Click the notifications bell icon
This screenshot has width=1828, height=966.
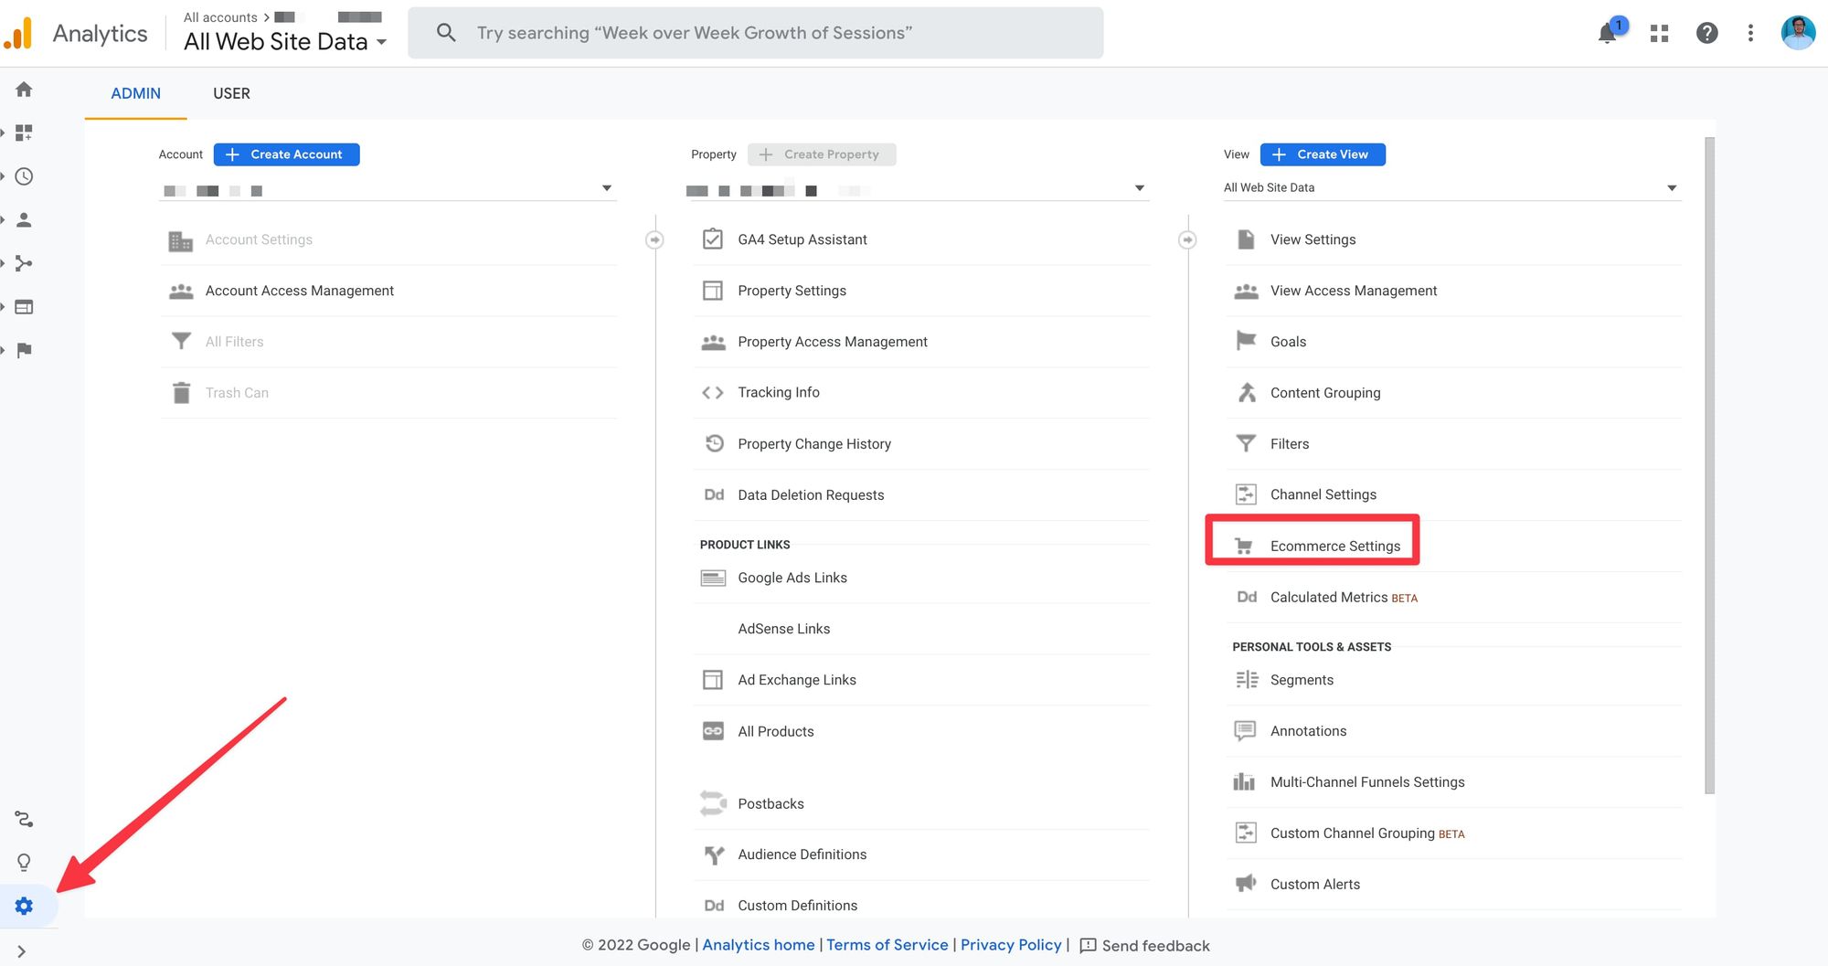(1608, 33)
